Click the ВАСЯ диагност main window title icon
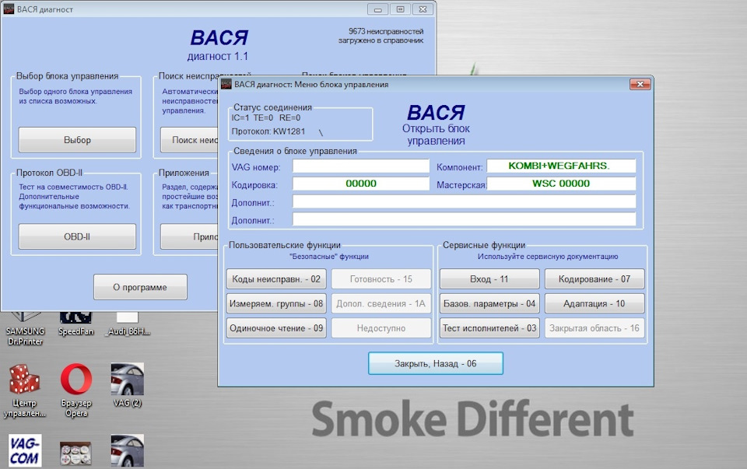Image resolution: width=747 pixels, height=469 pixels. [x=9, y=9]
